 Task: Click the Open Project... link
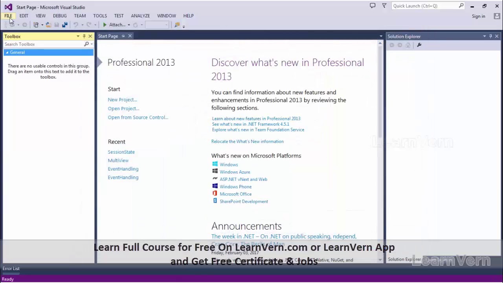coord(123,108)
